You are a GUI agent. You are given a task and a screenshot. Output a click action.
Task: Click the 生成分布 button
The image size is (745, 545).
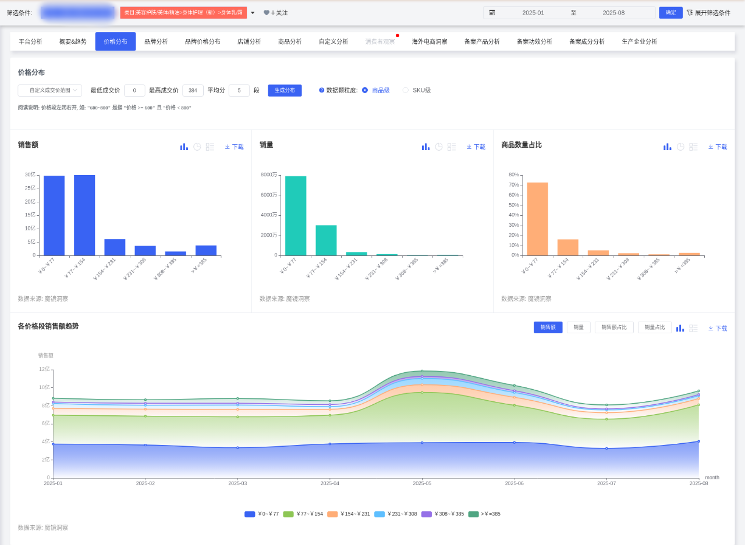(x=285, y=90)
